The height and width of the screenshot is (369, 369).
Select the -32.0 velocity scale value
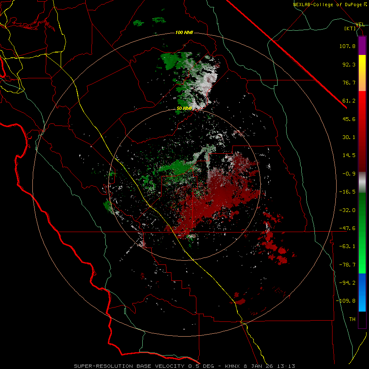347,210
